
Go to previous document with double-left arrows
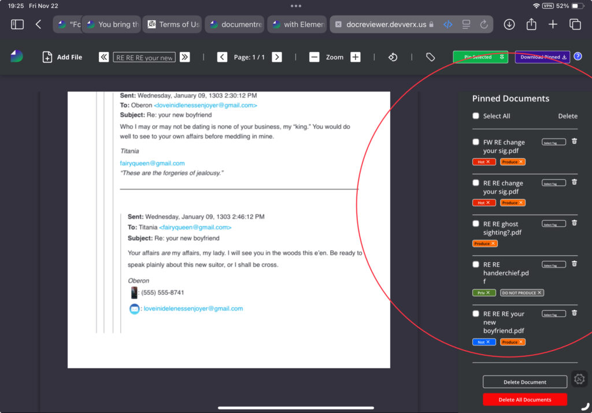point(104,57)
